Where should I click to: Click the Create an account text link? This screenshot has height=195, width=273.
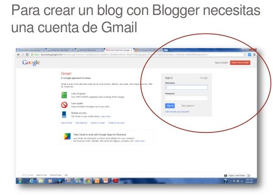pyautogui.click(x=116, y=123)
